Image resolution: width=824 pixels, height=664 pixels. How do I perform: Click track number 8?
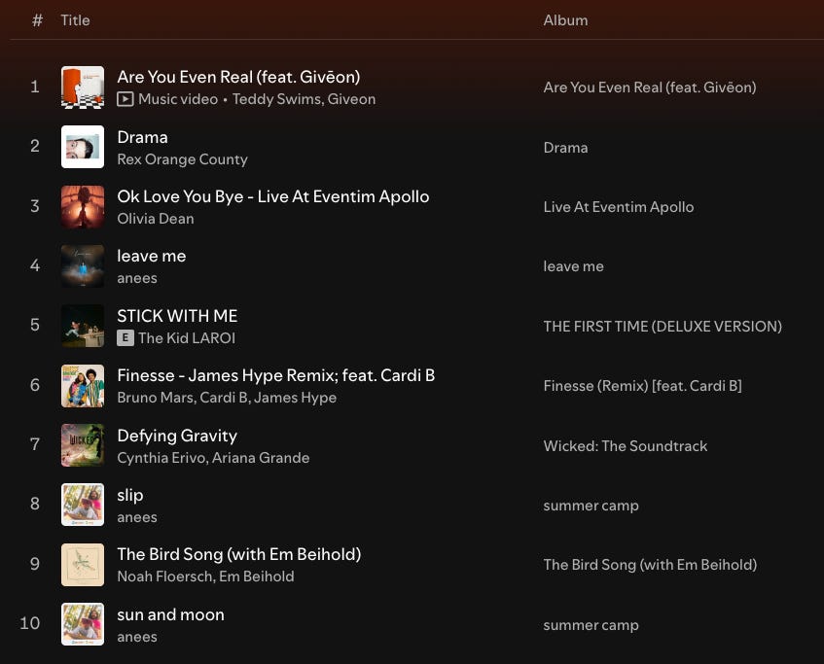(x=35, y=504)
